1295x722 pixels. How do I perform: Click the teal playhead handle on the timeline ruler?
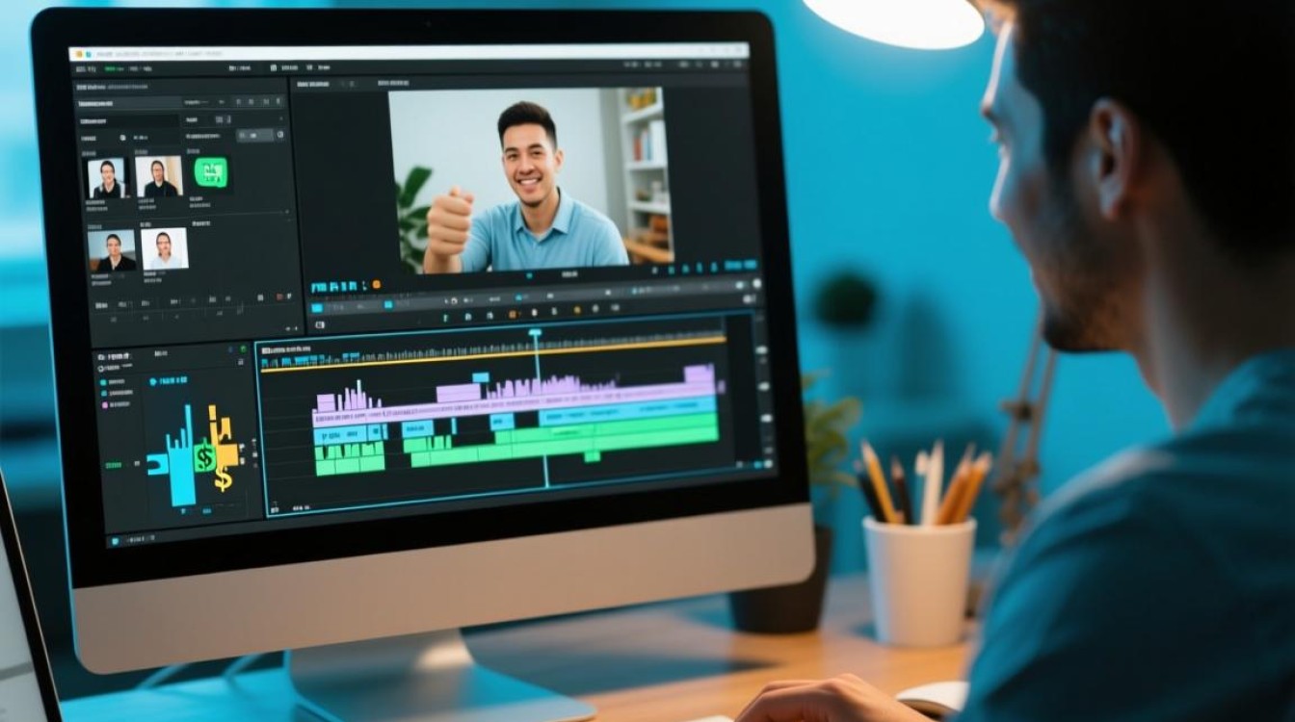[x=535, y=332]
